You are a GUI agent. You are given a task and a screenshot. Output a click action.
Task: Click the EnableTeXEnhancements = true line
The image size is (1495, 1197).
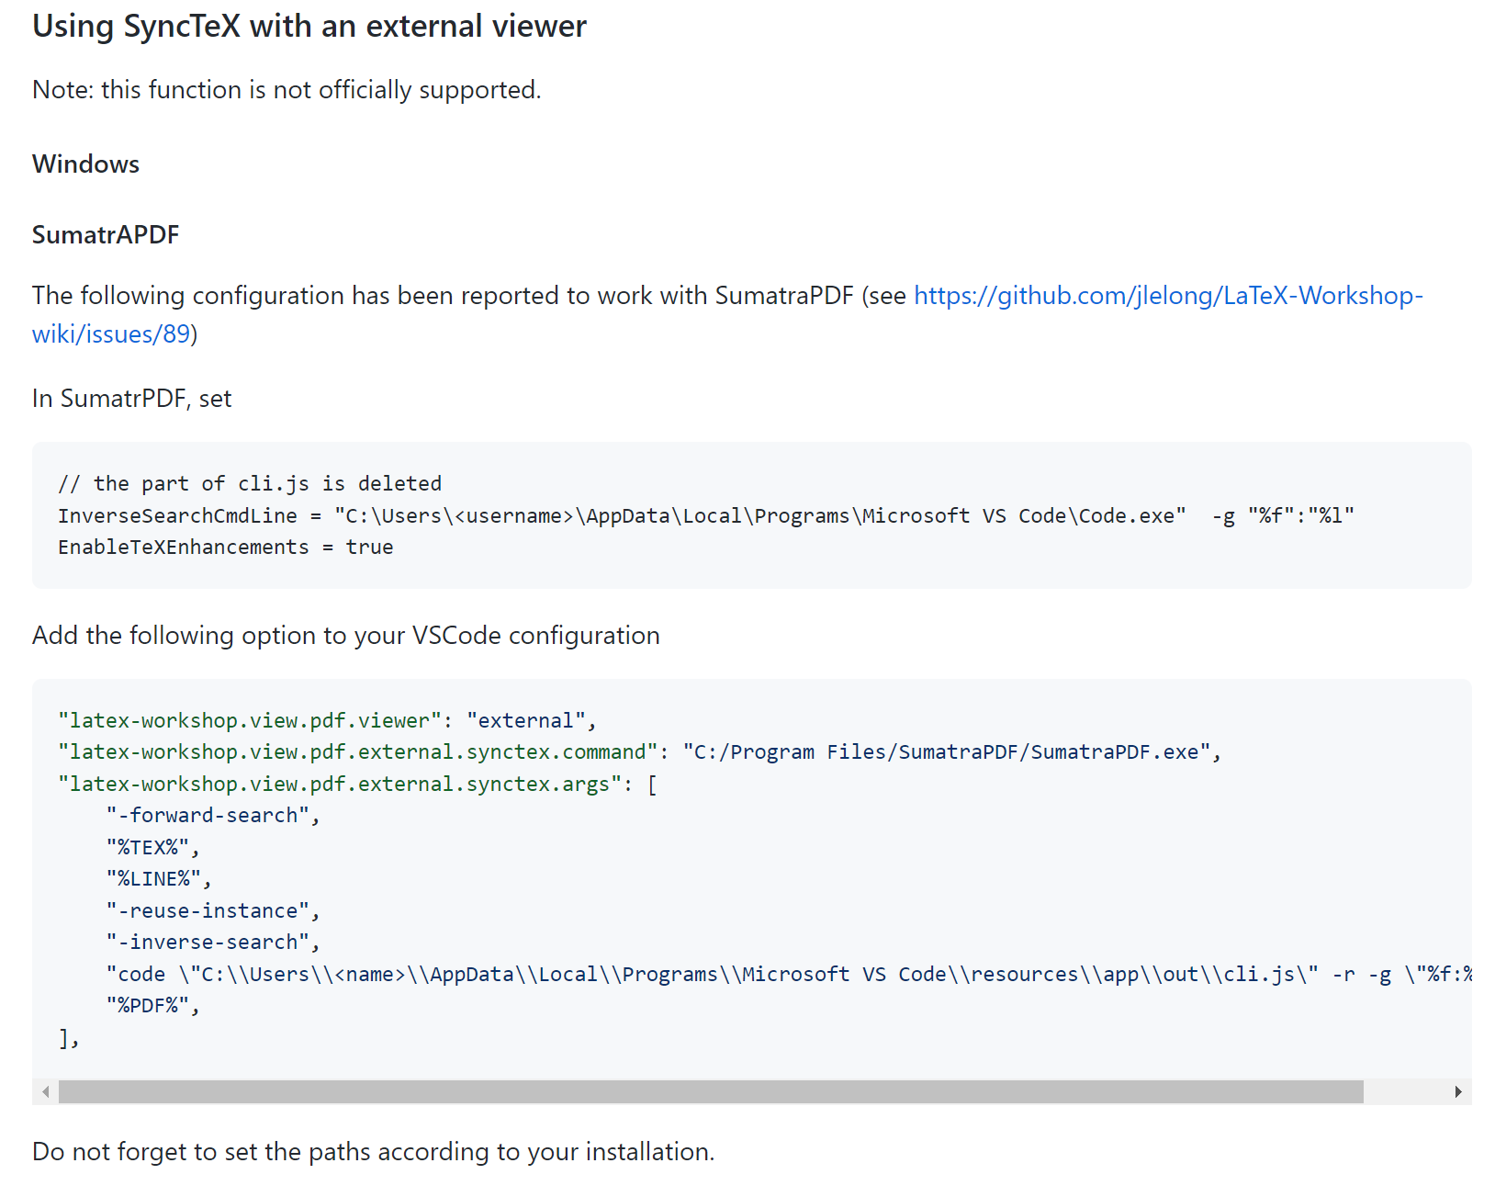click(225, 547)
